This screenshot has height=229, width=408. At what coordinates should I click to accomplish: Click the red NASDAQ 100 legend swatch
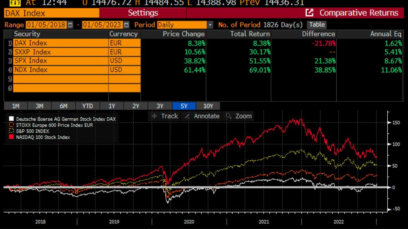click(11, 137)
